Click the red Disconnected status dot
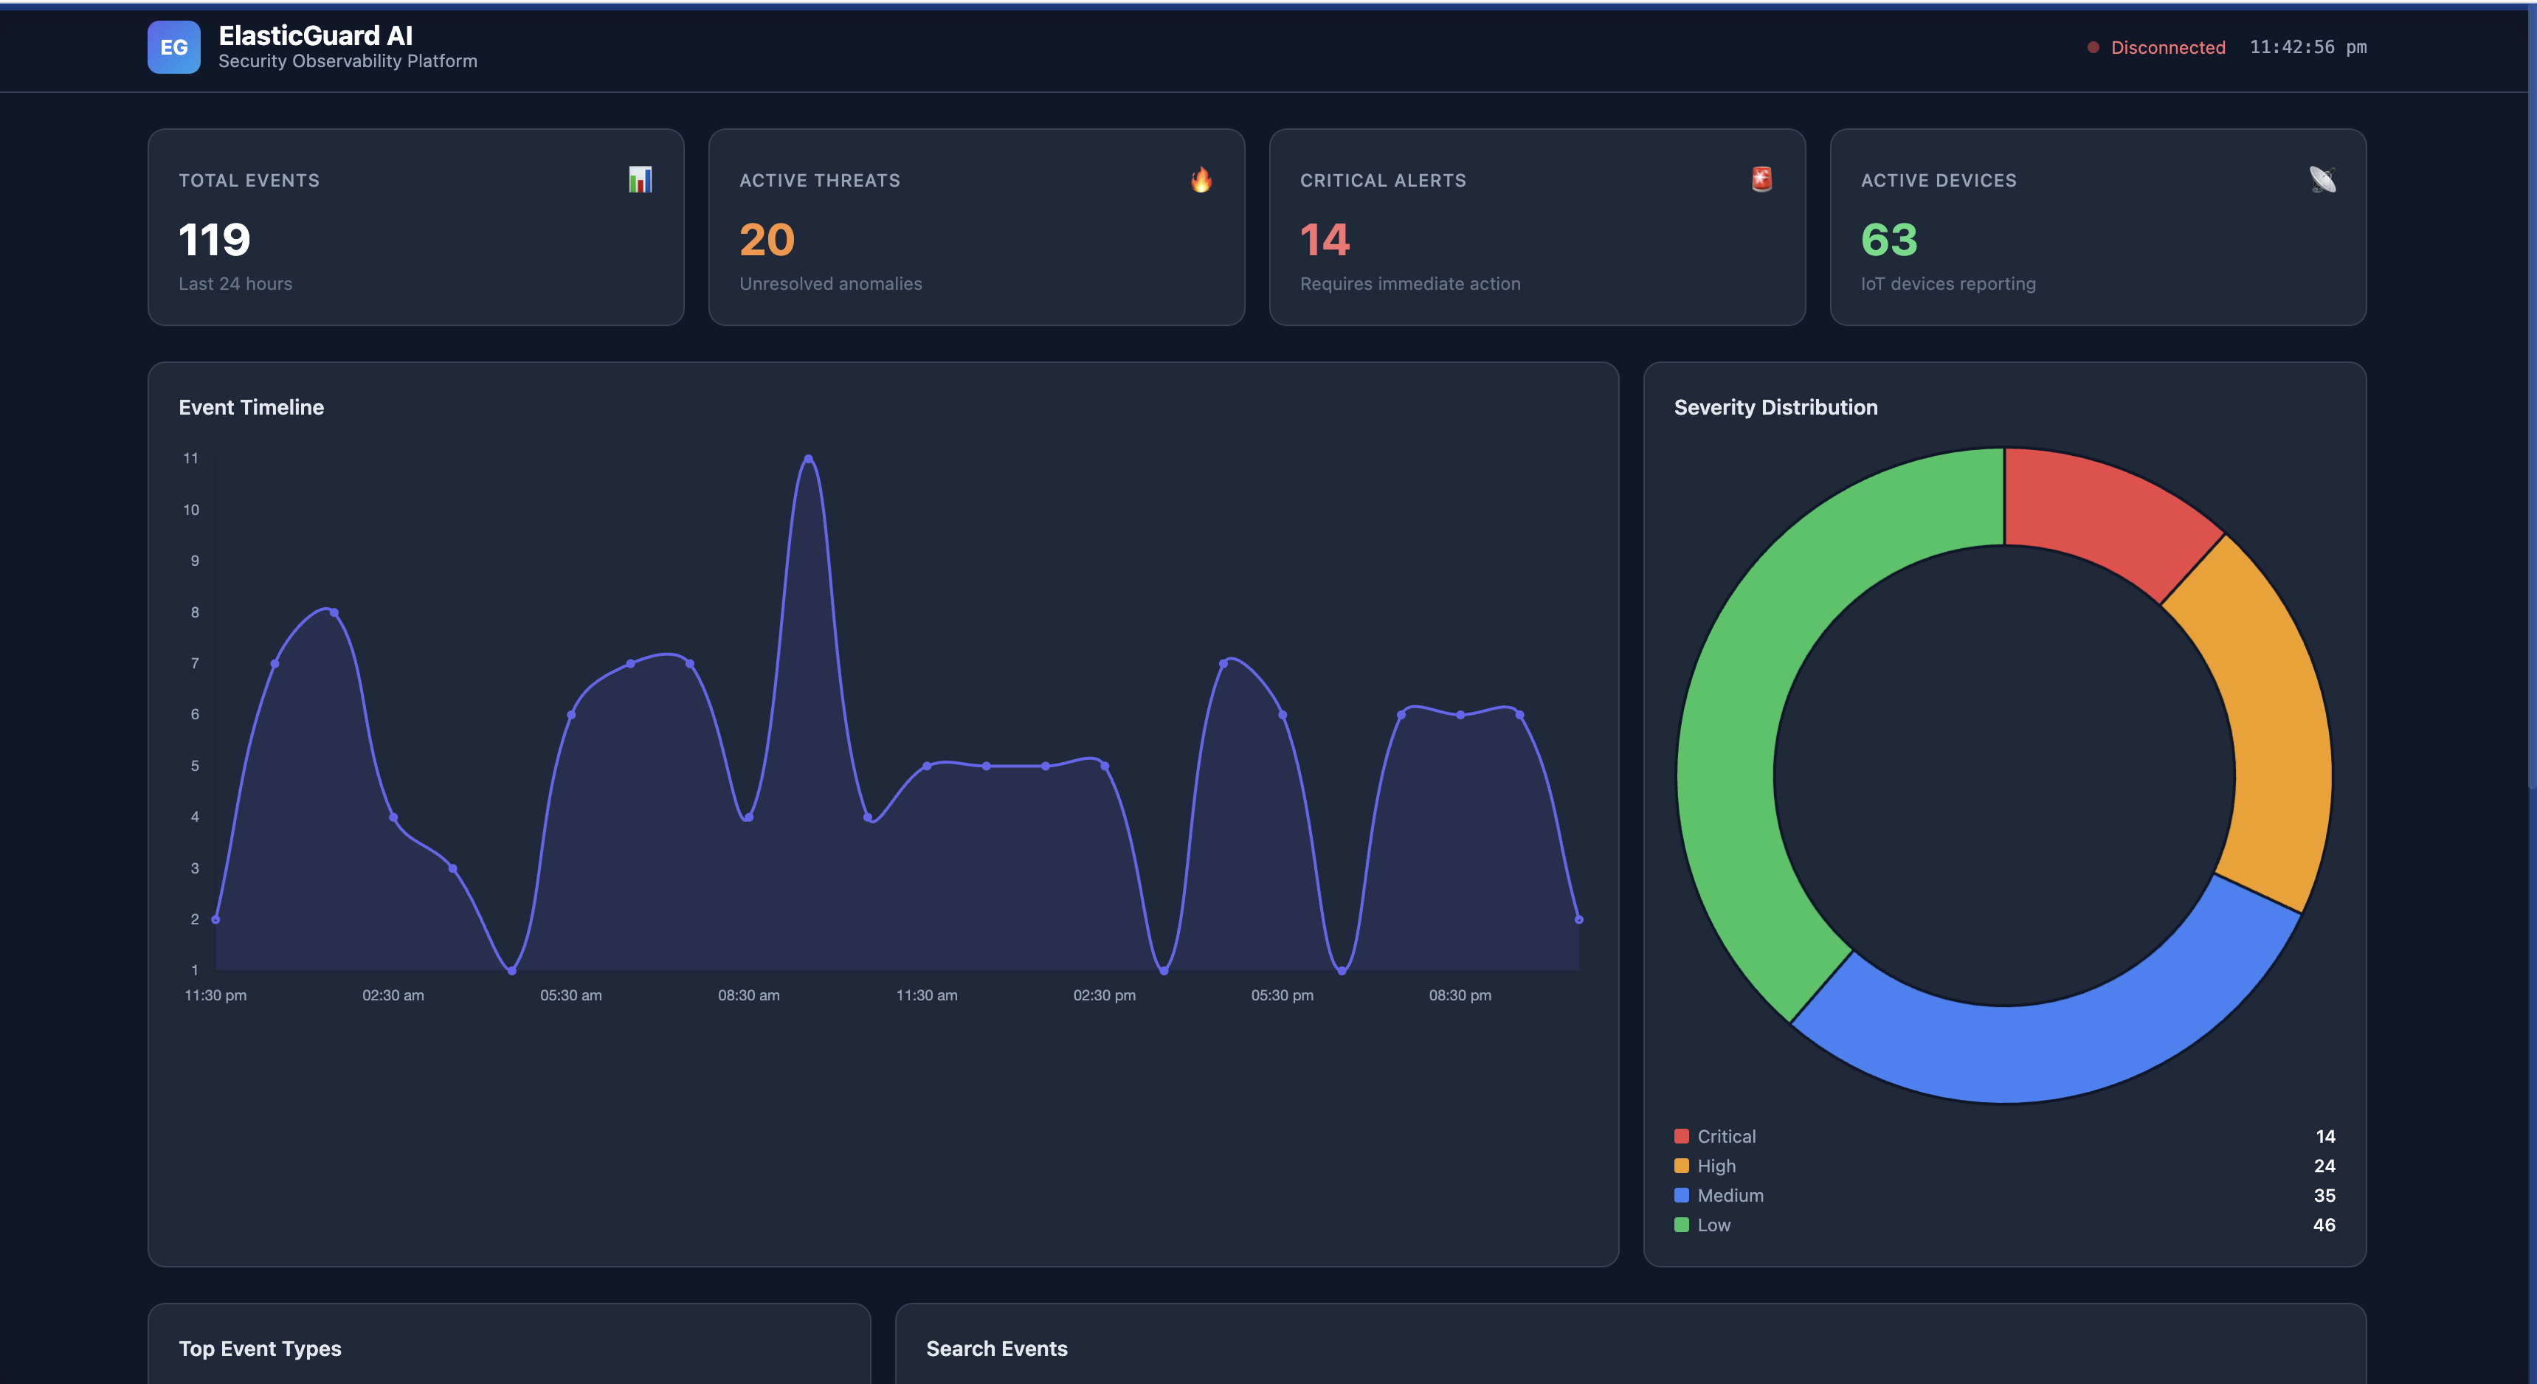Viewport: 2537px width, 1384px height. 2093,47
